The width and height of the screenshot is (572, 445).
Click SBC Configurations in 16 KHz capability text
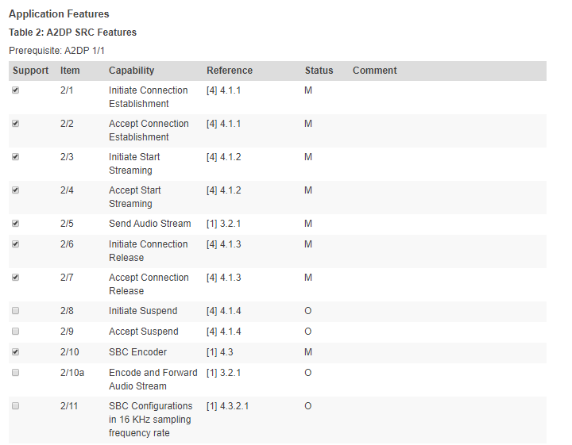click(151, 420)
